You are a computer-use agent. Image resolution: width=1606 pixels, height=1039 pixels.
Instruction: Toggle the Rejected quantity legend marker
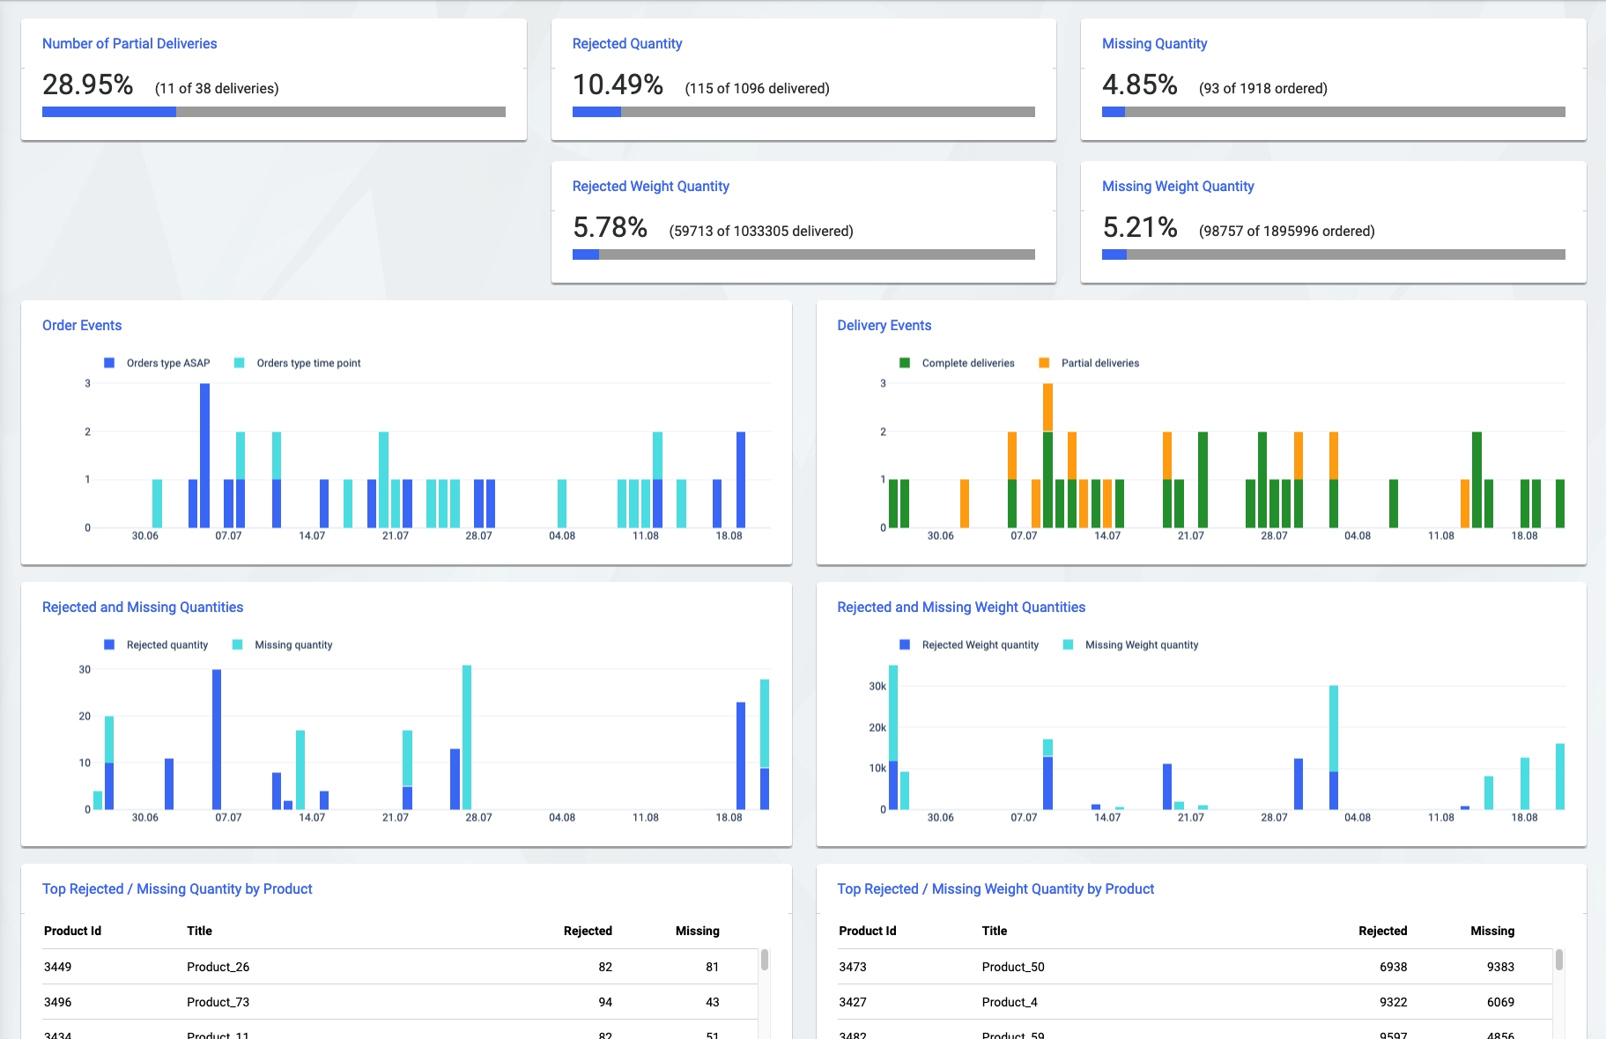click(109, 645)
